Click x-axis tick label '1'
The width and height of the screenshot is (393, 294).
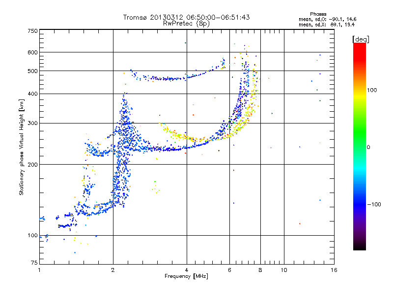click(x=39, y=270)
